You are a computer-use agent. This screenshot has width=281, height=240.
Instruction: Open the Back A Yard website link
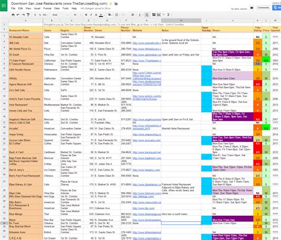tap(146, 153)
